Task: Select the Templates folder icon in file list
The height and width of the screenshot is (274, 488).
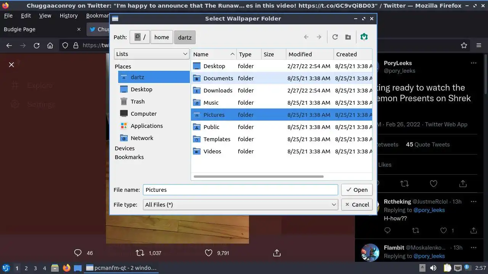Action: [197, 139]
